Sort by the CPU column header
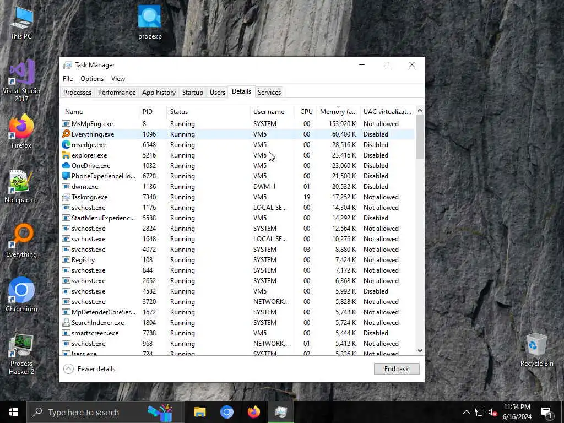Viewport: 564px width, 423px height. [x=305, y=112]
